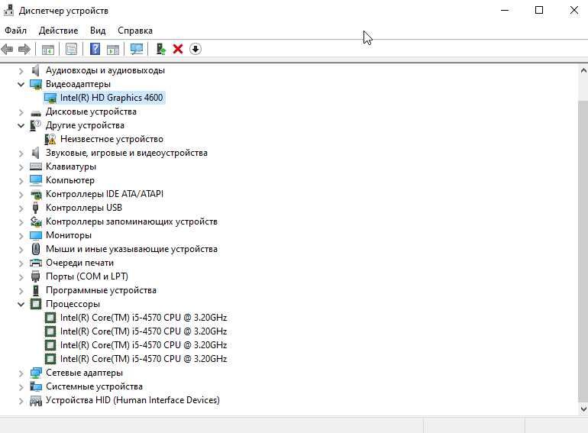This screenshot has width=588, height=433.
Task: Collapse the Видеоадаптеры node
Action: point(21,84)
